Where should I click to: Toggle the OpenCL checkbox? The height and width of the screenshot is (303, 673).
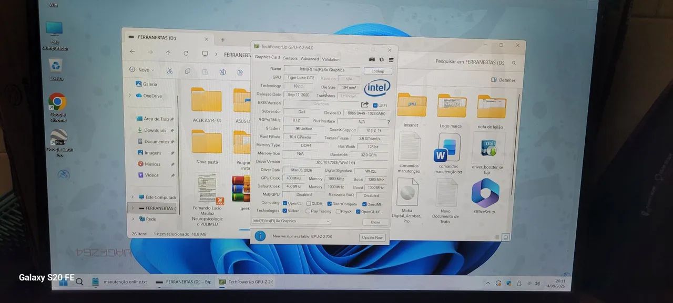[x=285, y=203]
